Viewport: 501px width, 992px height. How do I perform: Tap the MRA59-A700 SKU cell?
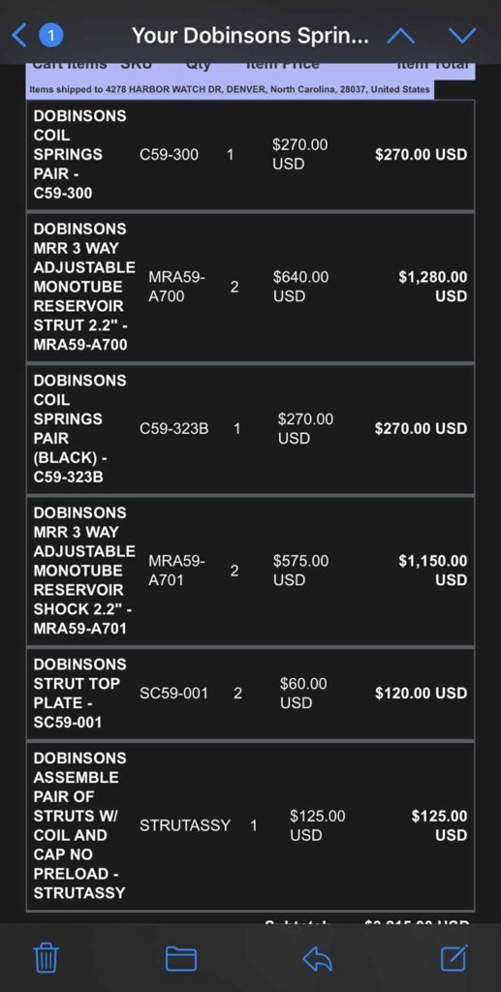[176, 287]
